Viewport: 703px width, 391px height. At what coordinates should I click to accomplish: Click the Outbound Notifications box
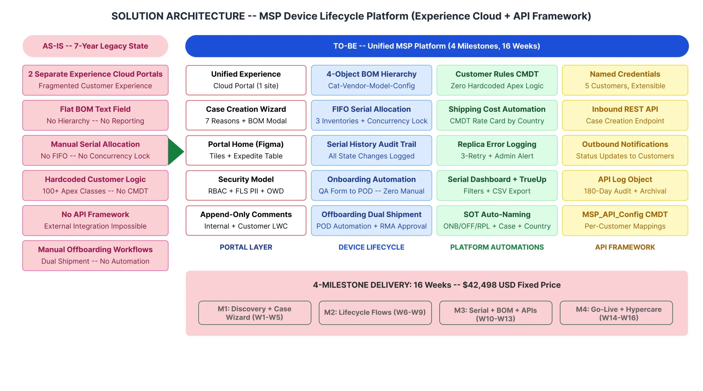coord(625,150)
